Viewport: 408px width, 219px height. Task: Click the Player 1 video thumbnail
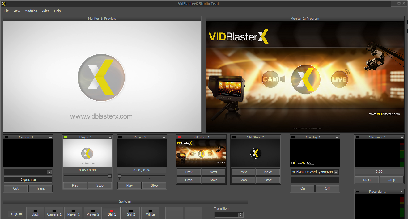pyautogui.click(x=87, y=153)
